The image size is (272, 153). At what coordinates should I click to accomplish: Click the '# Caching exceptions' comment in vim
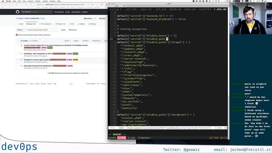tap(132, 29)
